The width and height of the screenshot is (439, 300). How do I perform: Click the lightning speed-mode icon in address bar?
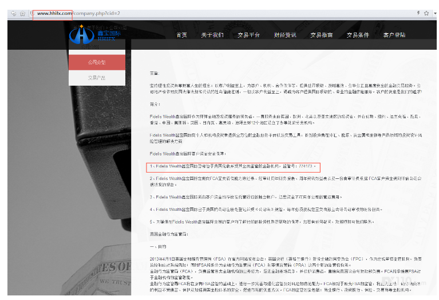tap(418, 13)
